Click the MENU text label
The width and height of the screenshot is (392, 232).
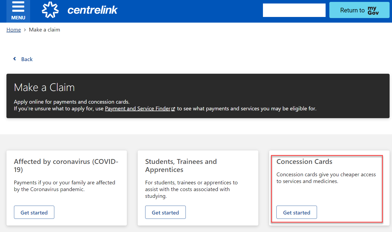(18, 18)
